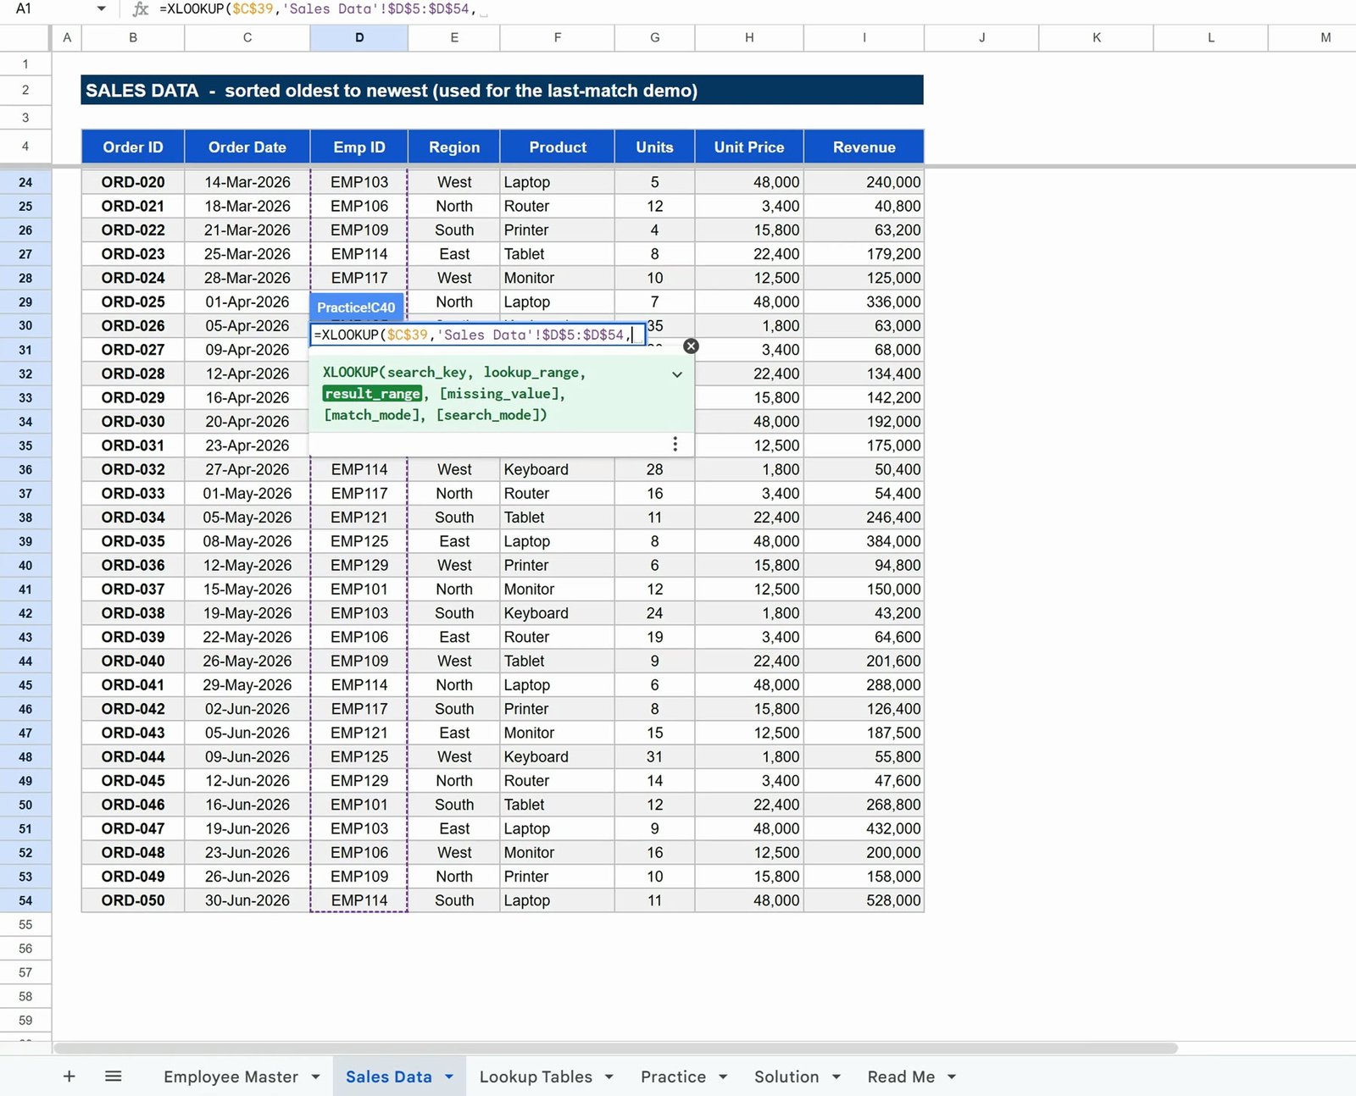This screenshot has width=1356, height=1096.
Task: Select Monitor in ORD-048 row
Action: [x=558, y=852]
